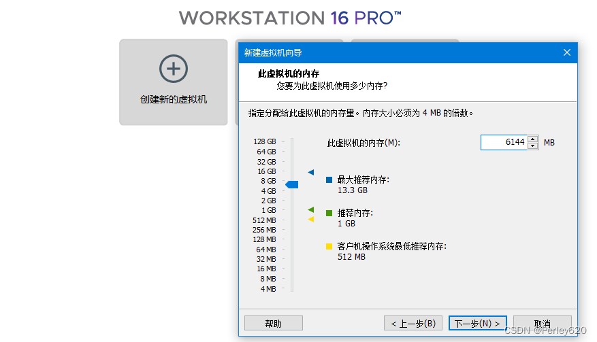The image size is (597, 342).
Task: Go back with 上一步(B) button
Action: tap(413, 324)
